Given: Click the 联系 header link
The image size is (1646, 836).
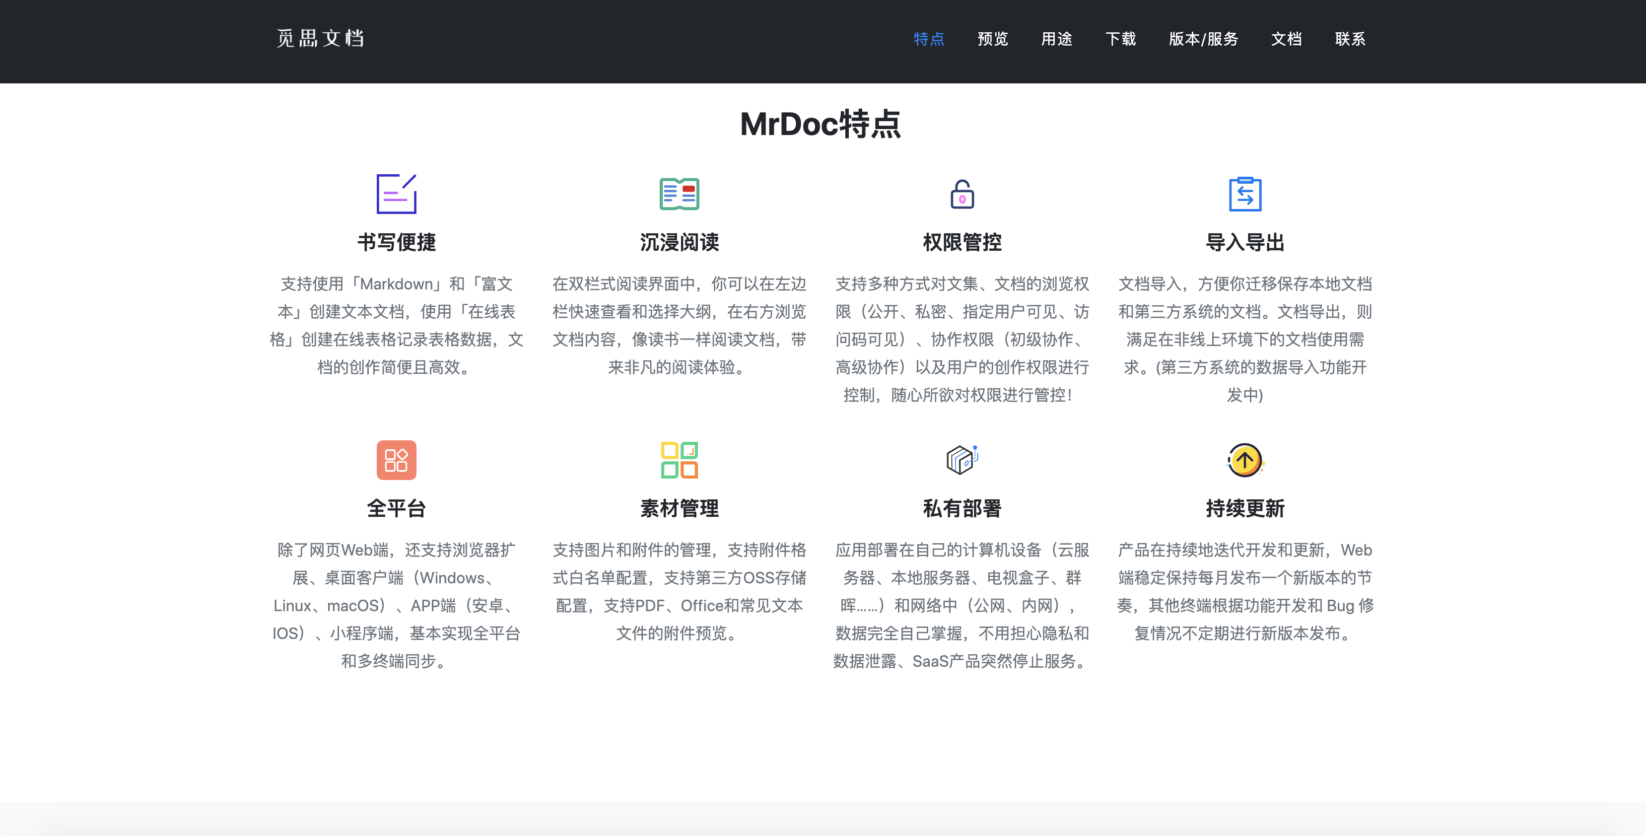Looking at the screenshot, I should [1350, 39].
